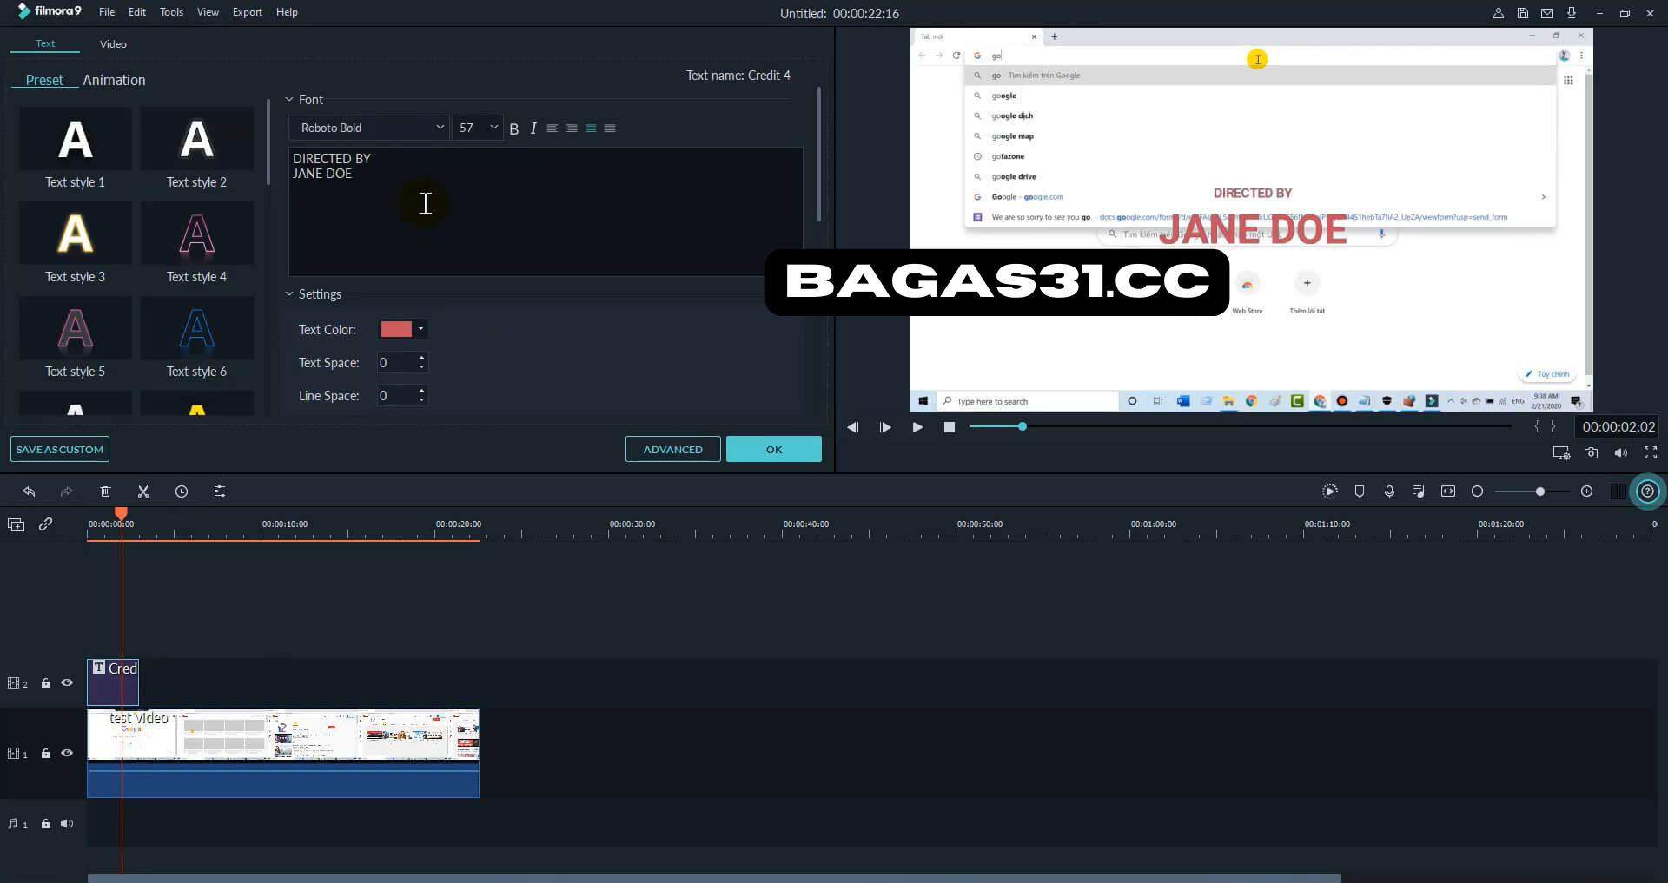Take snapshot with camera icon
This screenshot has width=1668, height=883.
1591,452
